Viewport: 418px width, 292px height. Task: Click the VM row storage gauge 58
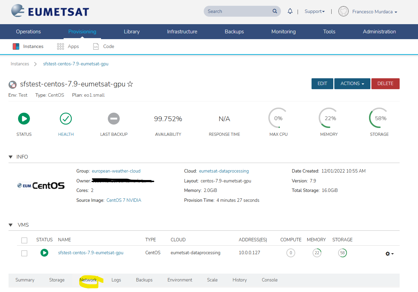coord(342,253)
